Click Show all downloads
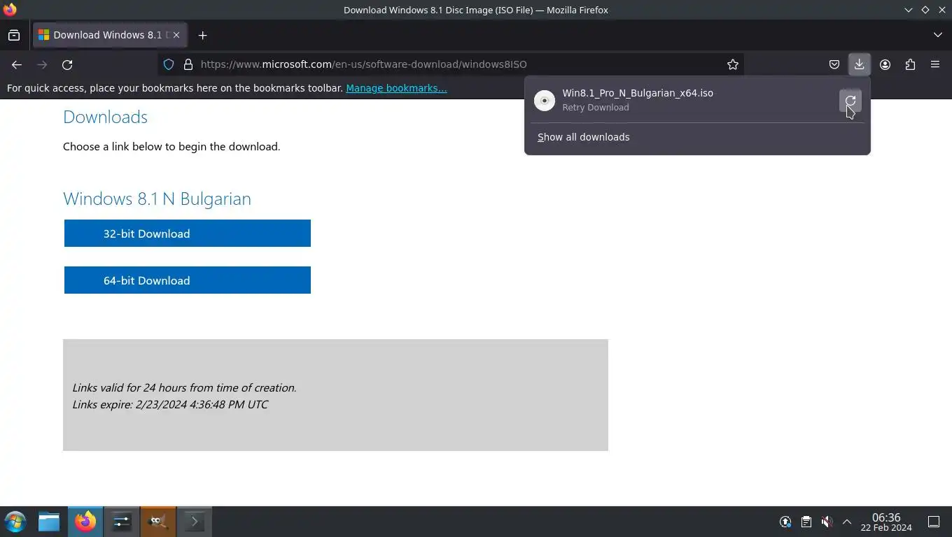952x537 pixels. point(583,137)
